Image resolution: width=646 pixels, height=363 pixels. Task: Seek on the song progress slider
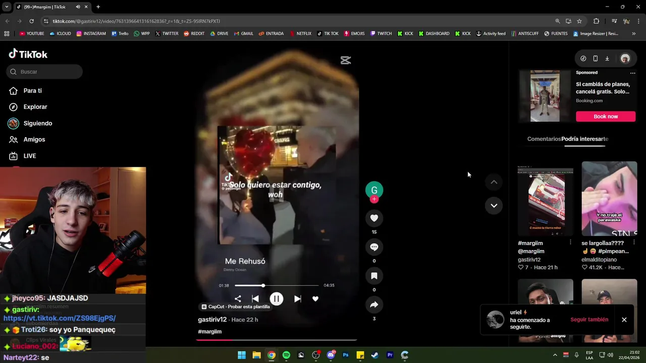[x=277, y=285]
